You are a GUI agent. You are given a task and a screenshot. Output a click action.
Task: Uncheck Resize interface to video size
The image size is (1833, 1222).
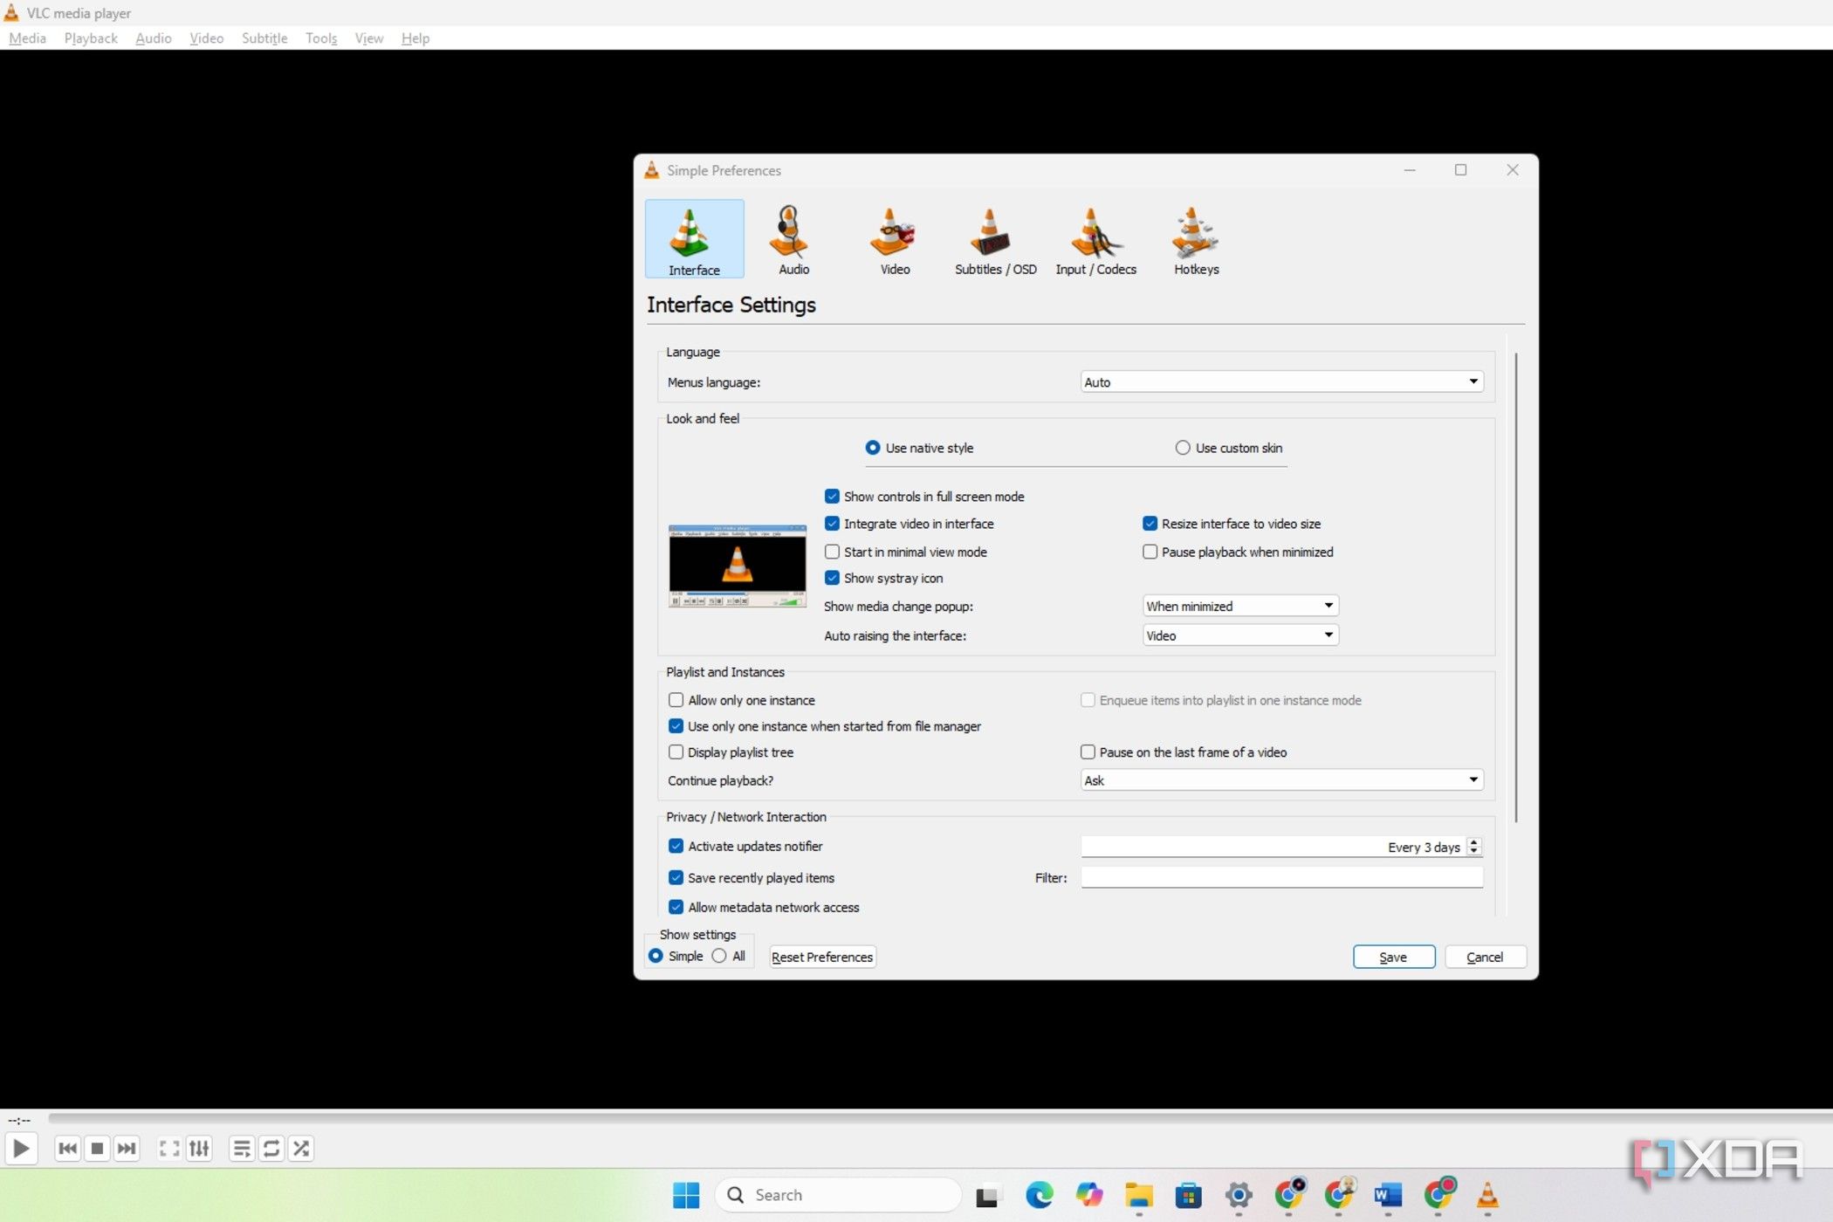pos(1150,524)
